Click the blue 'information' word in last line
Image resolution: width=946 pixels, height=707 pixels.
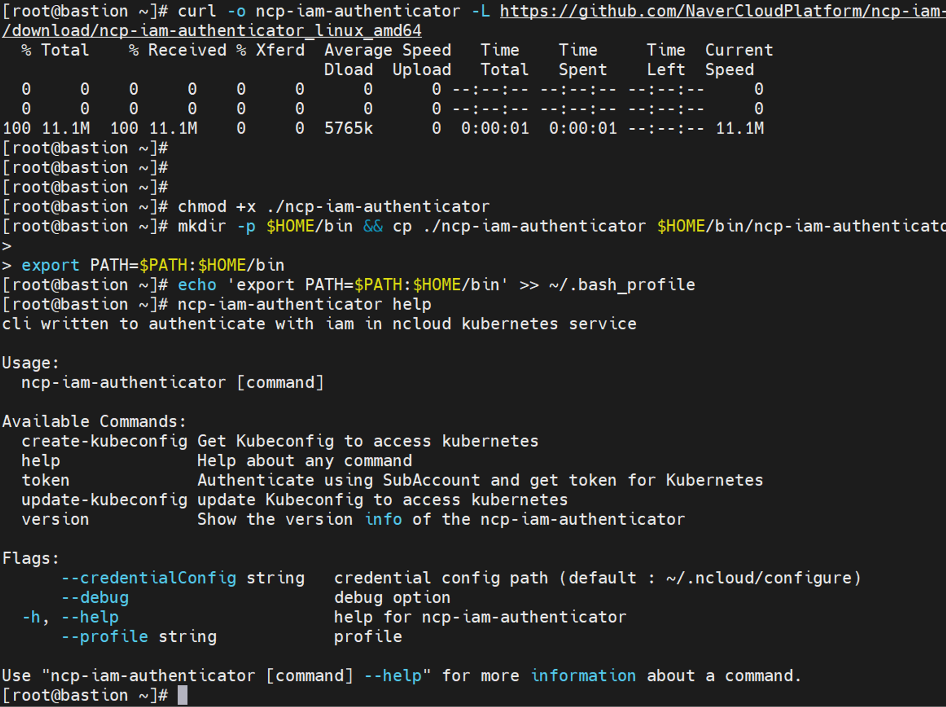point(583,676)
